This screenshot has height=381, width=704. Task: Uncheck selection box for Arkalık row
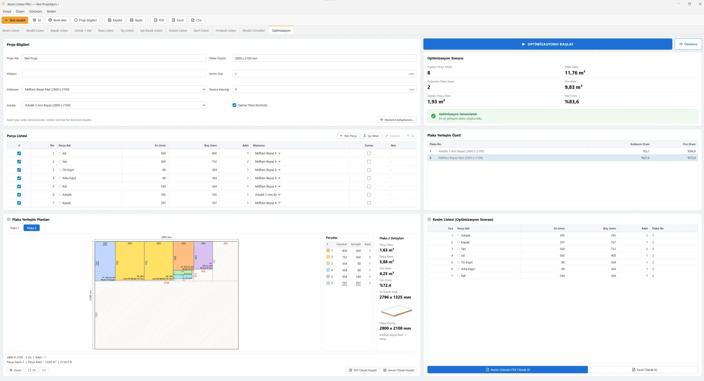pyautogui.click(x=19, y=194)
